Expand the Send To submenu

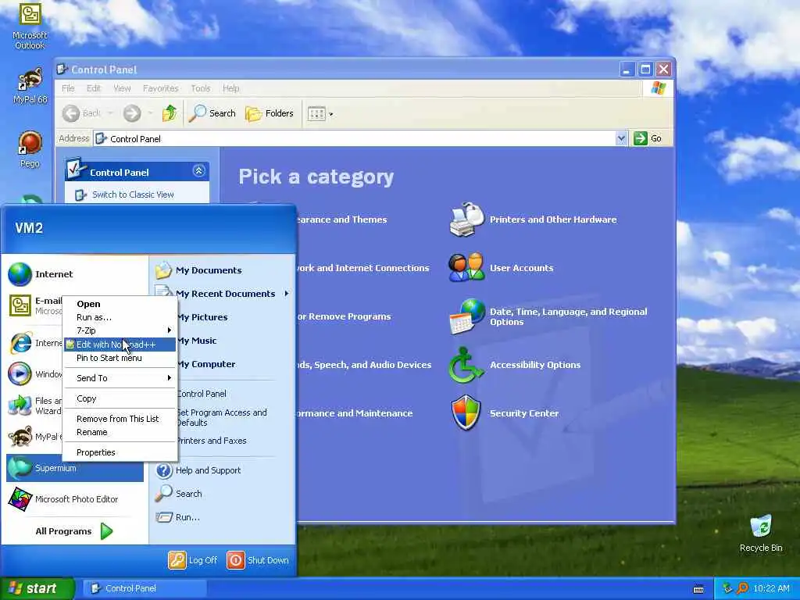click(x=120, y=377)
